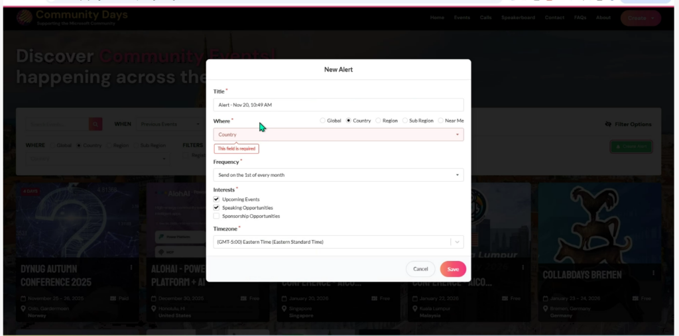Screen dimensions: 679x336
Task: Select the Sub Region radio option
Action: [x=405, y=121]
